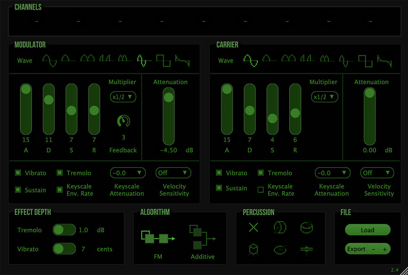Image resolution: width=408 pixels, height=275 pixels.
Task: Open the Modulator's Keyscale Attenuation dropdown
Action: [128, 173]
